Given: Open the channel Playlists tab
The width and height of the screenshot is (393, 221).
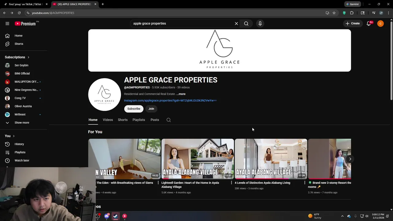Looking at the screenshot, I should pos(139,120).
